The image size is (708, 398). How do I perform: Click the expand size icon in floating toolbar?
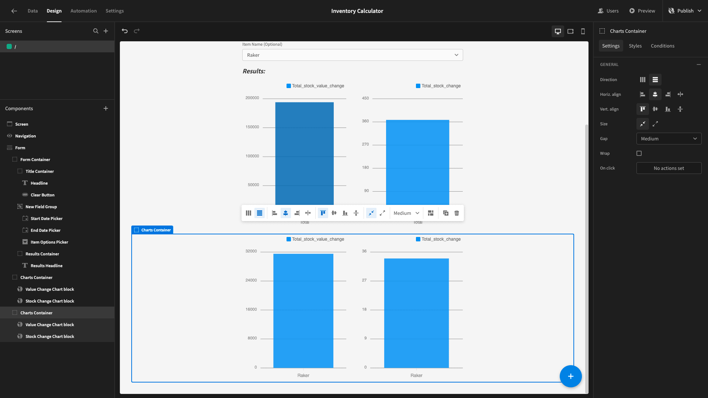click(382, 213)
